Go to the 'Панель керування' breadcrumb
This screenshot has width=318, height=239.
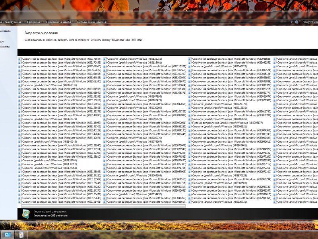pyautogui.click(x=10, y=22)
